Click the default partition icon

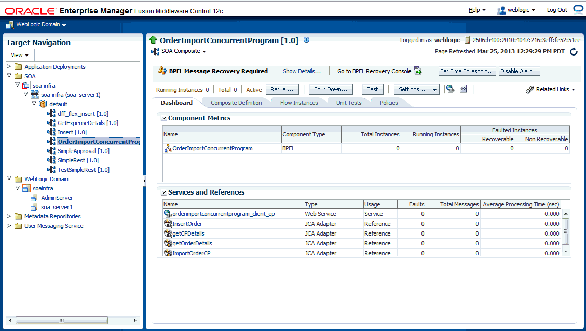[43, 104]
